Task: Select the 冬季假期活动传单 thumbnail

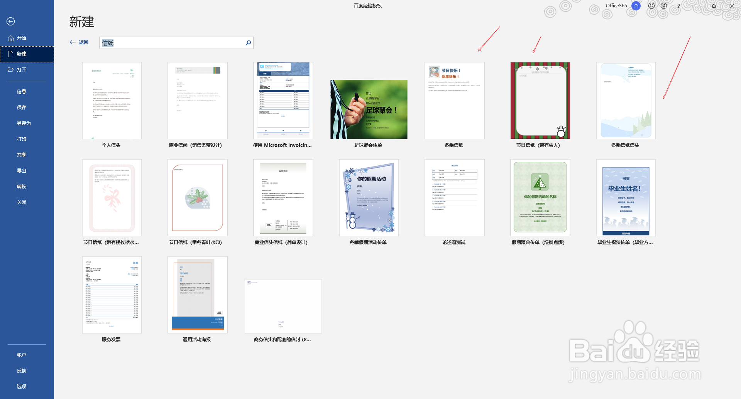Action: (369, 198)
